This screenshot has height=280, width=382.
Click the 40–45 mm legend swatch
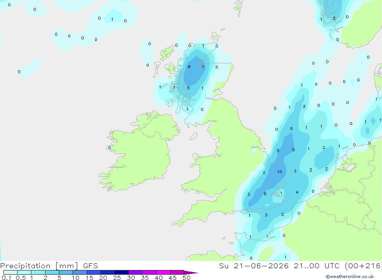[163, 272]
